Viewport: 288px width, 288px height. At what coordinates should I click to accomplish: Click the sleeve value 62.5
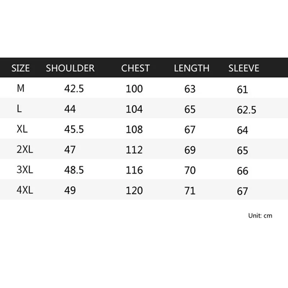tap(247, 110)
